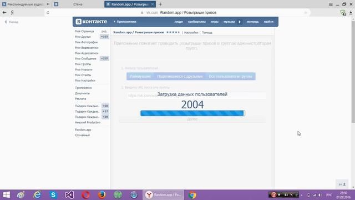The image size is (355, 200).
Task: Open Visual Studio from taskbar
Action: pyautogui.click(x=69, y=195)
